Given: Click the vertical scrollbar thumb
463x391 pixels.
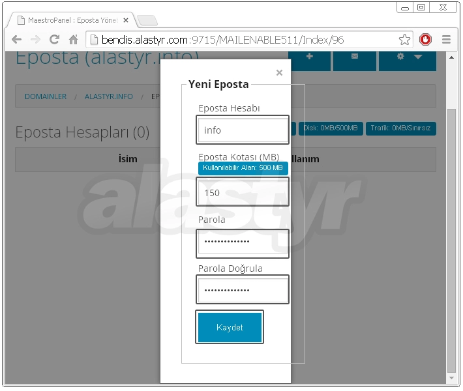Looking at the screenshot, I should tap(451, 240).
